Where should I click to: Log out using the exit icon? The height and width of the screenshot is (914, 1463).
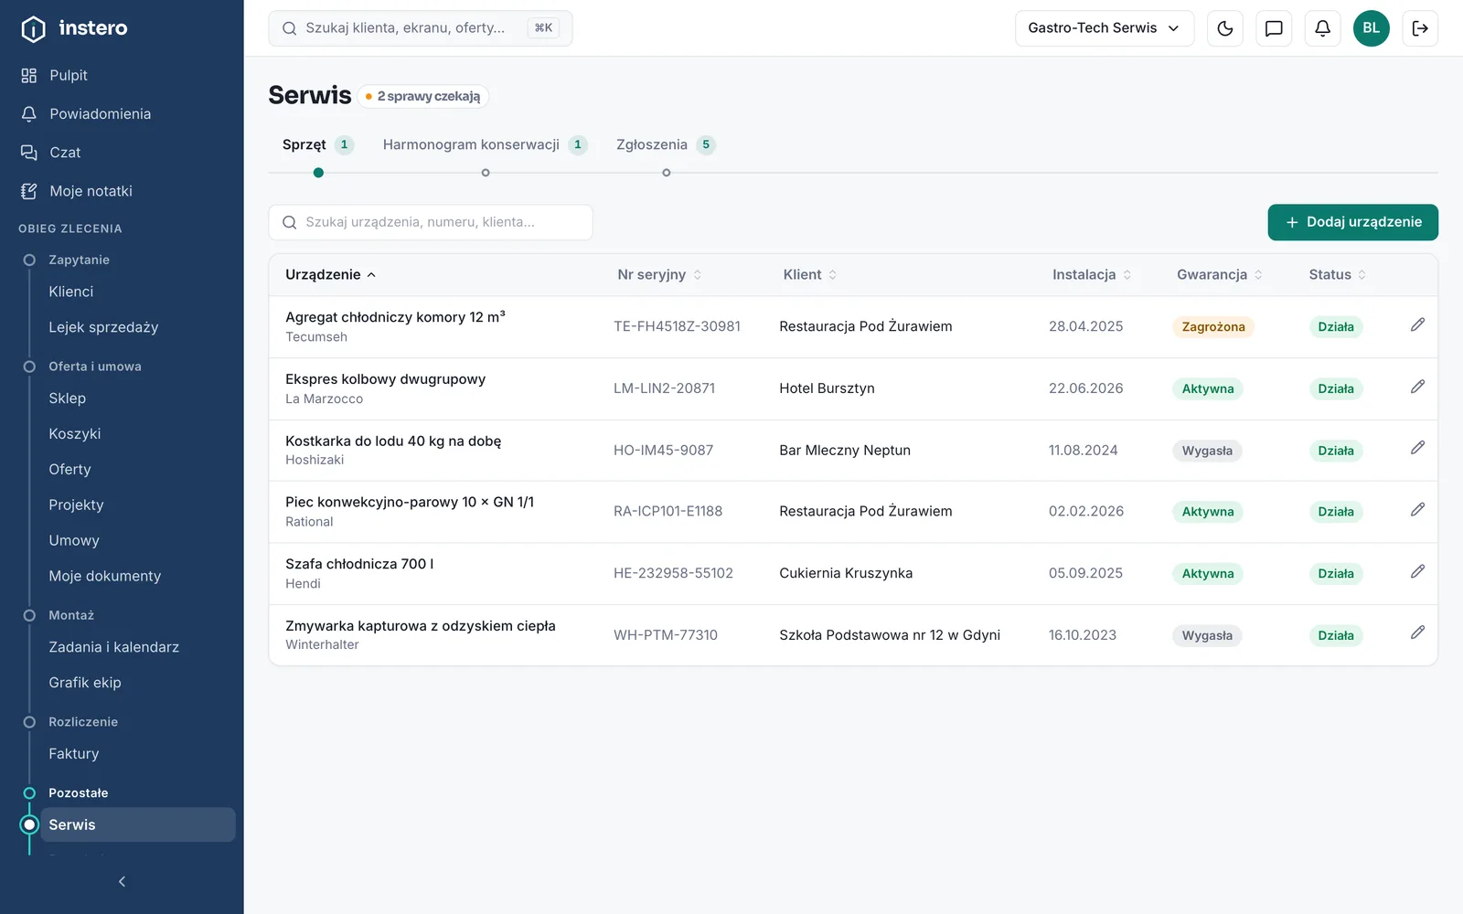tap(1420, 28)
